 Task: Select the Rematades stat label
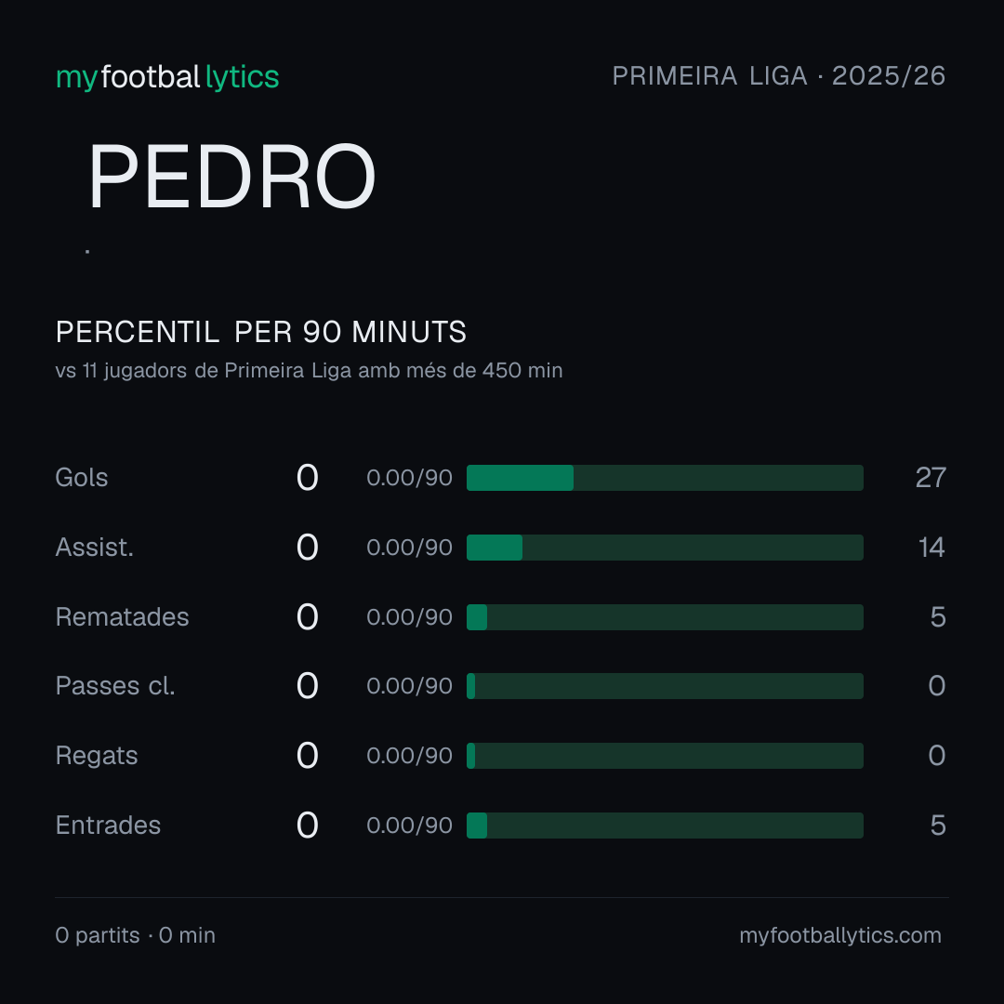click(123, 617)
